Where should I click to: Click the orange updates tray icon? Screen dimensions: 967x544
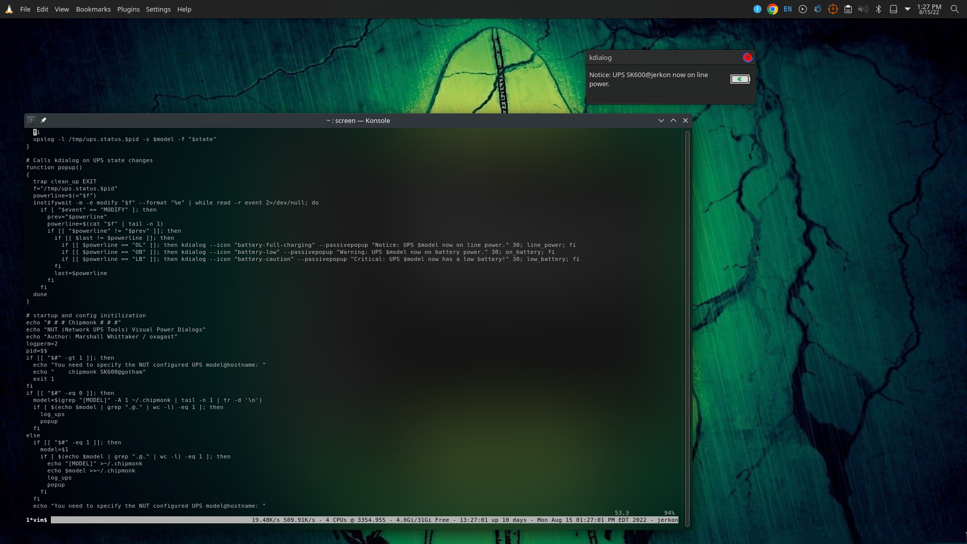(833, 9)
